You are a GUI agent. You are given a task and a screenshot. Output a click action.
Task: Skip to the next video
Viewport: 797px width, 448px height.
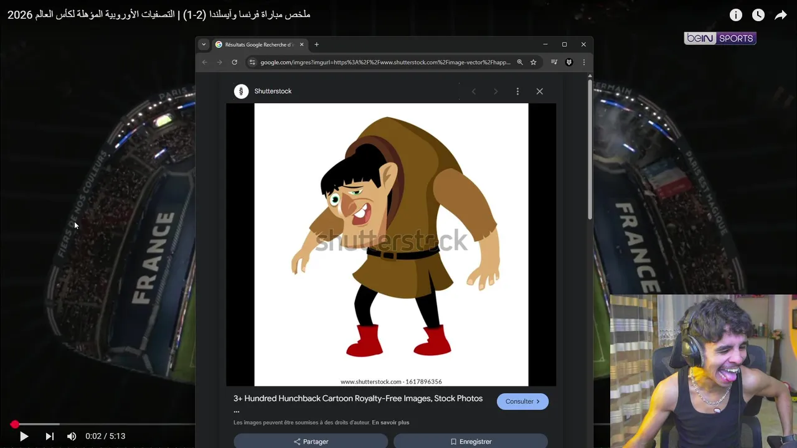pyautogui.click(x=50, y=436)
